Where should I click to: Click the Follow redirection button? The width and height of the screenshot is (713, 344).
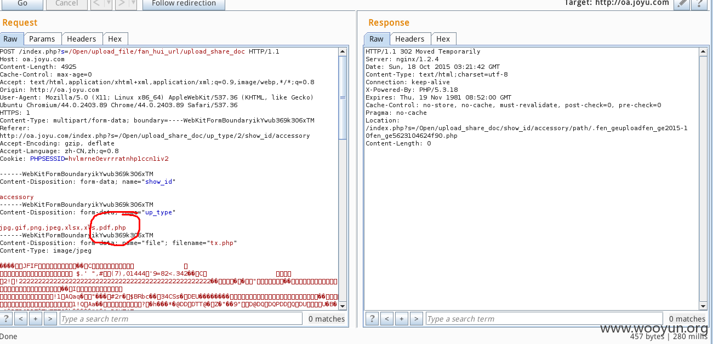click(x=184, y=3)
